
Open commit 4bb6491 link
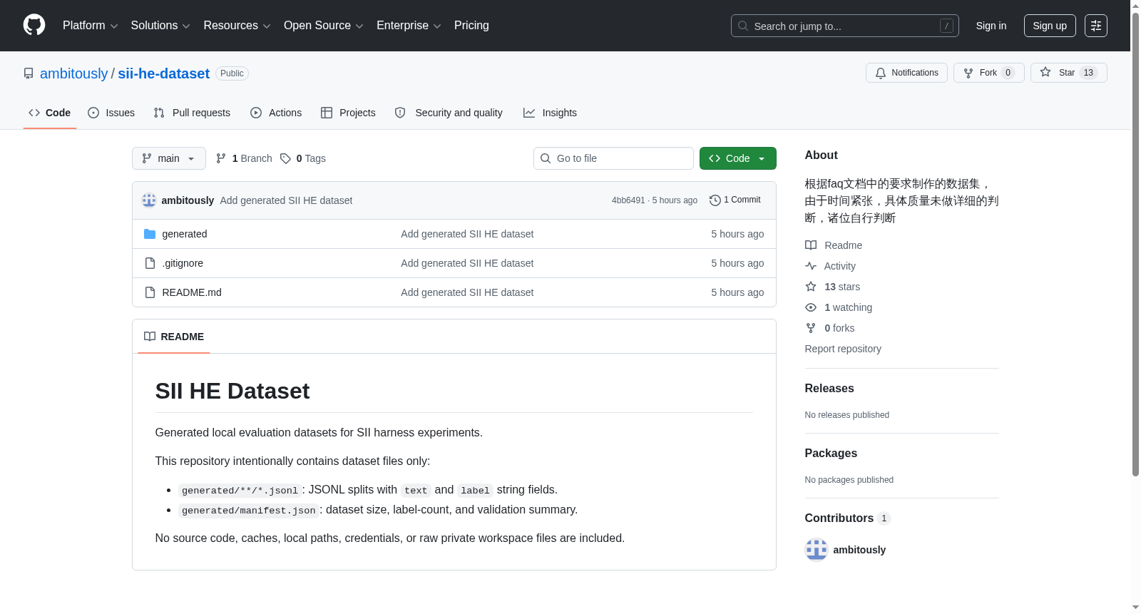pyautogui.click(x=628, y=200)
